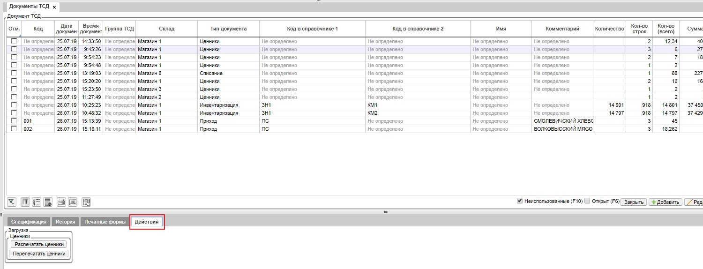Toggle the Неиспользованные (F10) checkbox
The image size is (703, 269).
pyautogui.click(x=519, y=201)
